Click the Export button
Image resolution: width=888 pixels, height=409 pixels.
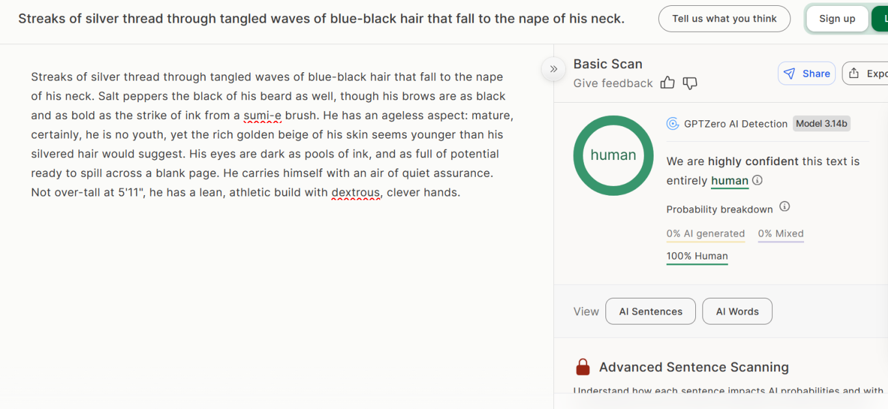[x=867, y=73]
